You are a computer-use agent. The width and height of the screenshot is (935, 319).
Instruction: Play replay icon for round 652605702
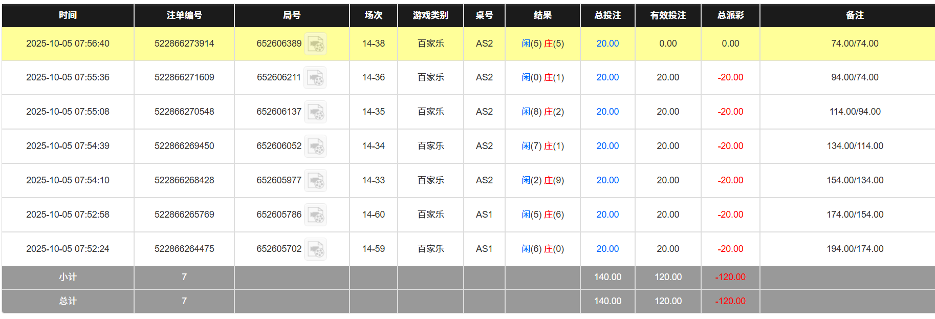316,249
